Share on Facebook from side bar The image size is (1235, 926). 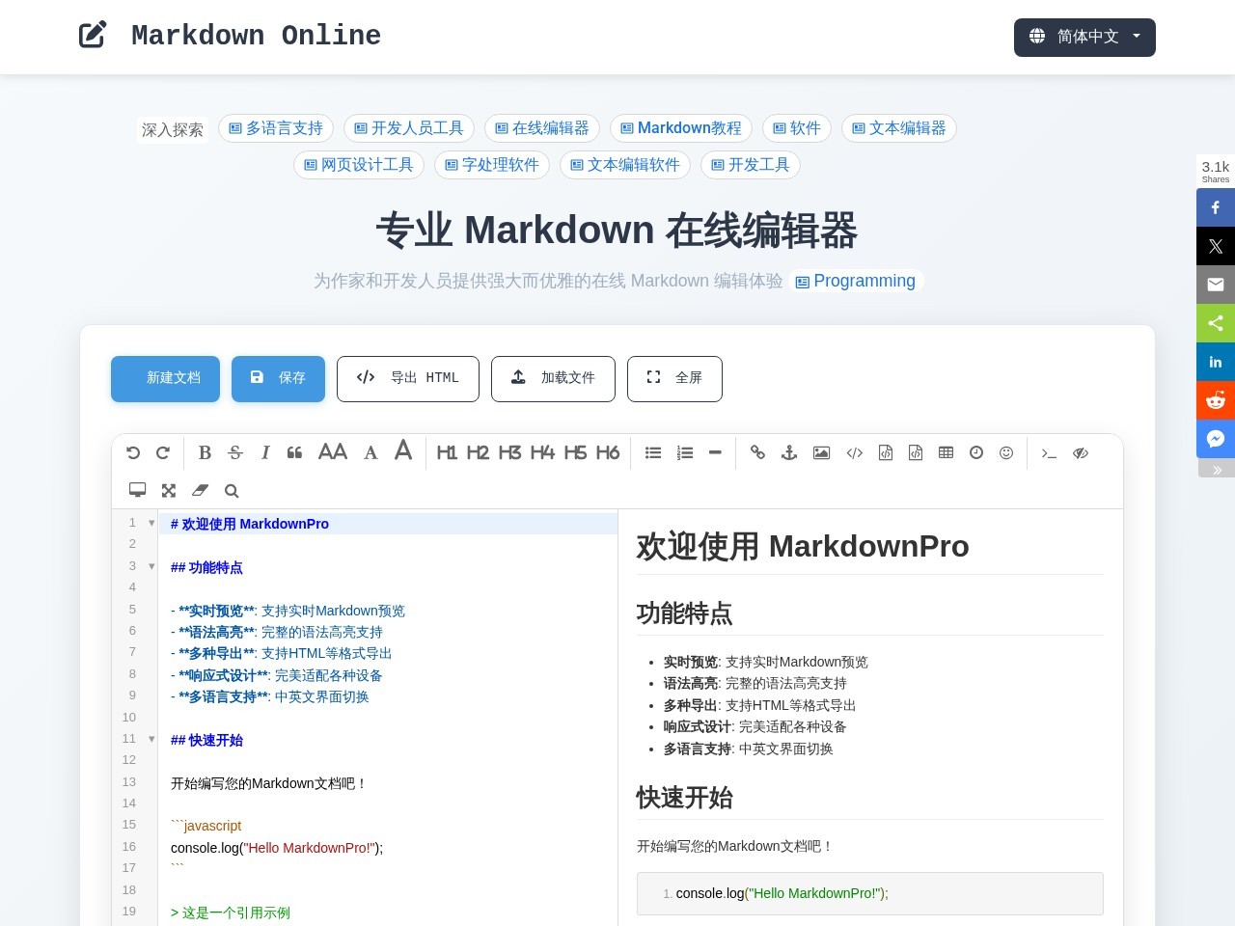click(1216, 207)
